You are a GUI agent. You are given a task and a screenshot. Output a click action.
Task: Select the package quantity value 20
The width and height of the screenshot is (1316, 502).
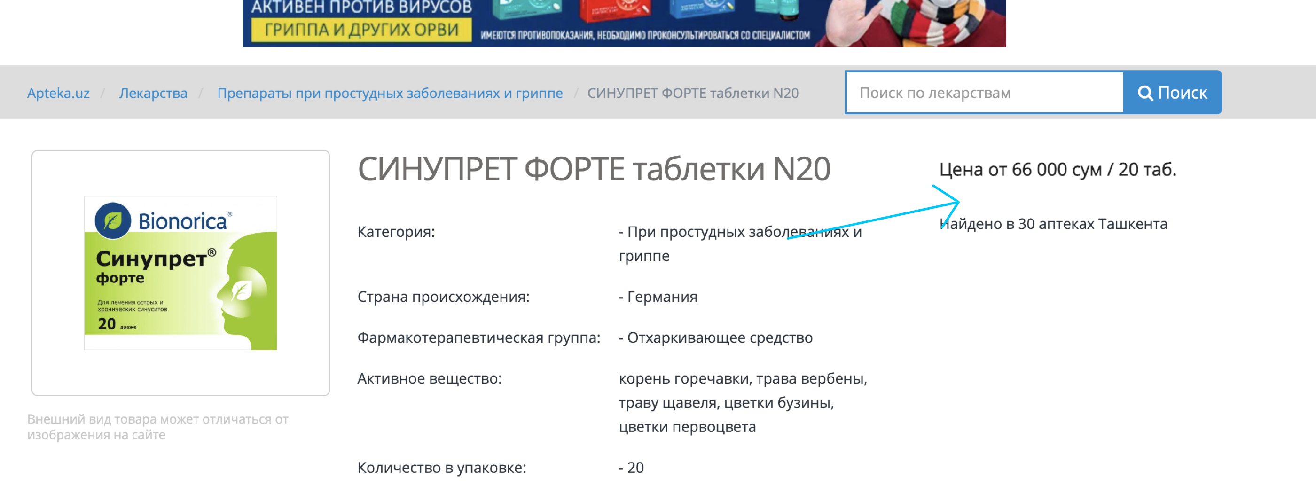pyautogui.click(x=631, y=467)
